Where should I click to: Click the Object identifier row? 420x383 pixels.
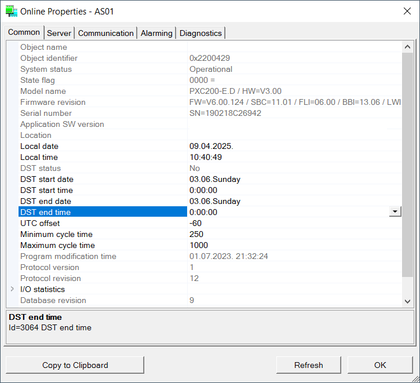click(210, 58)
